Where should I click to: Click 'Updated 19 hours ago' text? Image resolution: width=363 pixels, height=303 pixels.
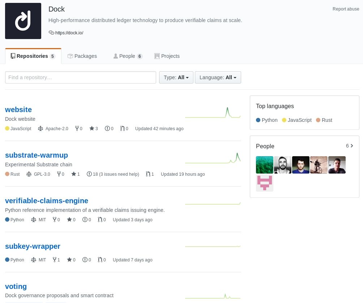tap(183, 174)
